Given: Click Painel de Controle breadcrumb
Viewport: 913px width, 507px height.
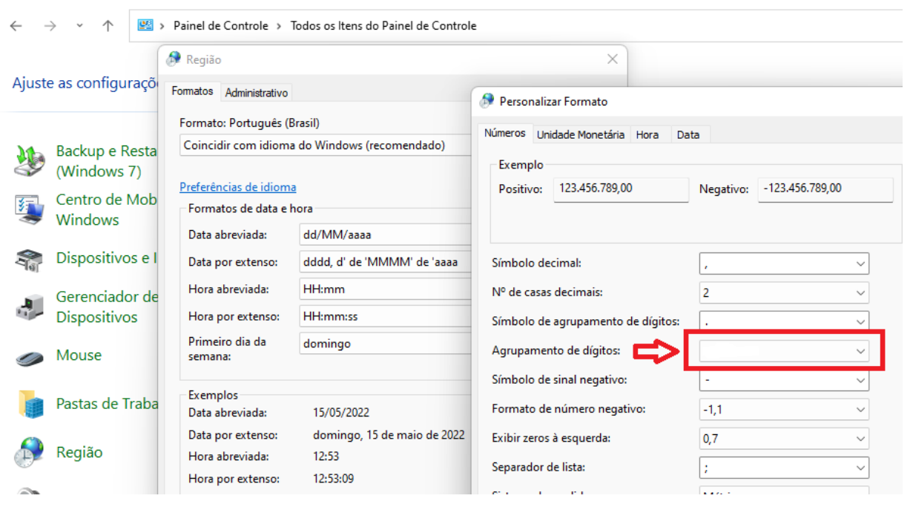Looking at the screenshot, I should point(221,26).
